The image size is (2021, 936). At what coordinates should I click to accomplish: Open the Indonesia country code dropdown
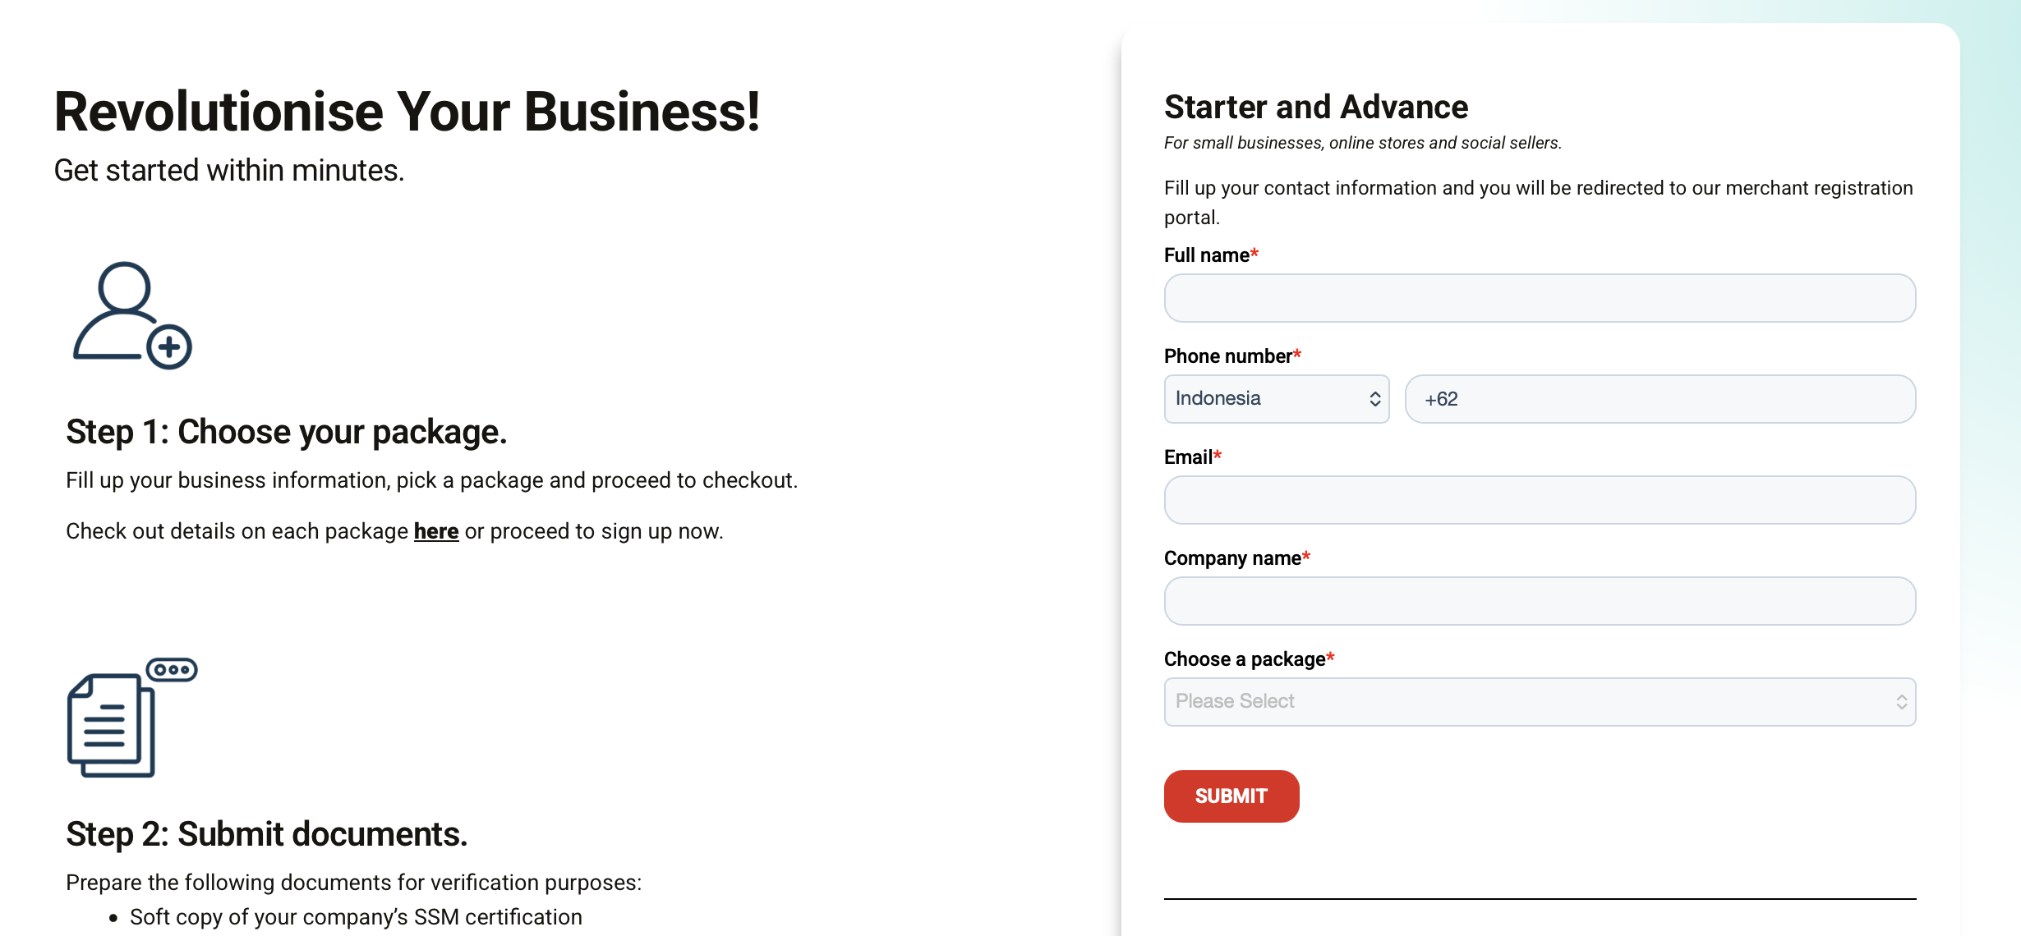(x=1277, y=399)
